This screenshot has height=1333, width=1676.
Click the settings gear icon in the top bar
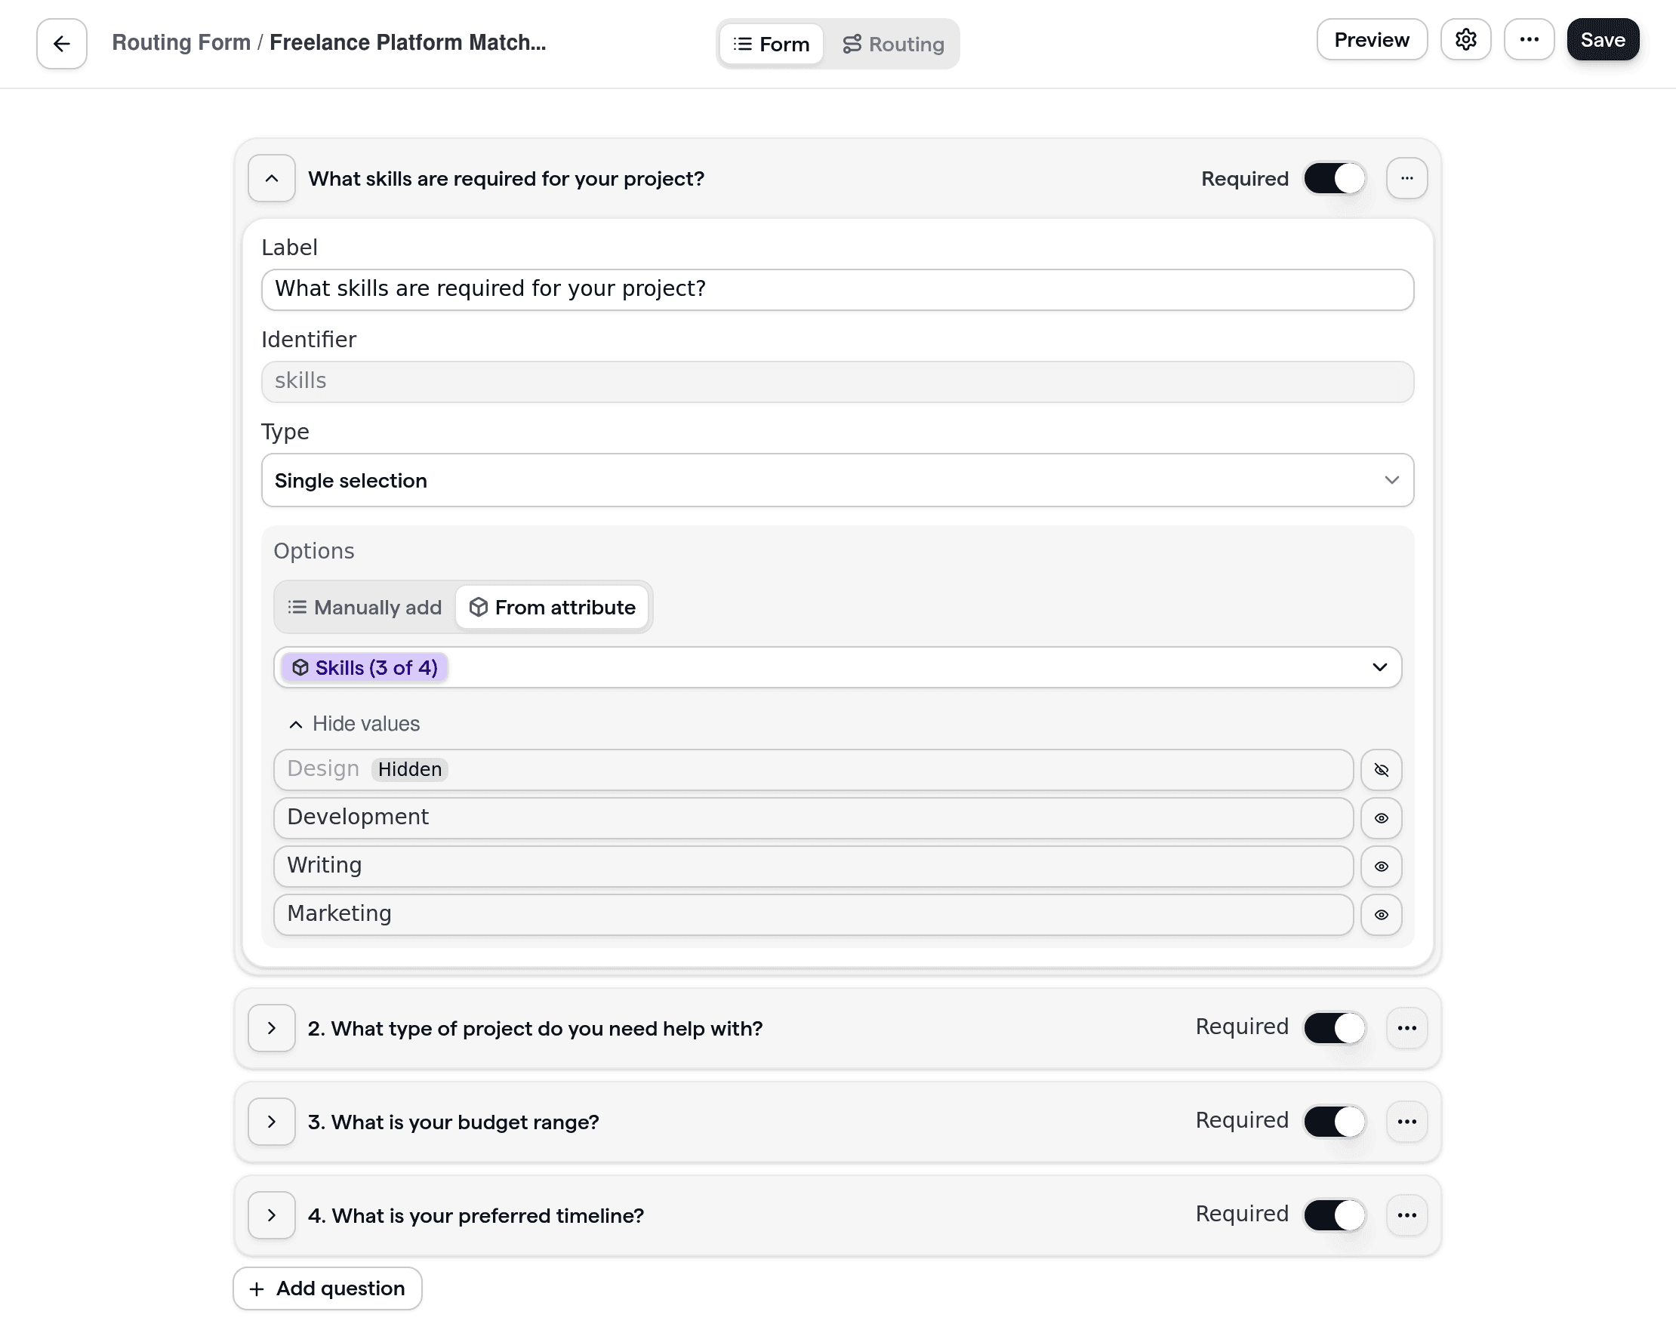(x=1466, y=38)
